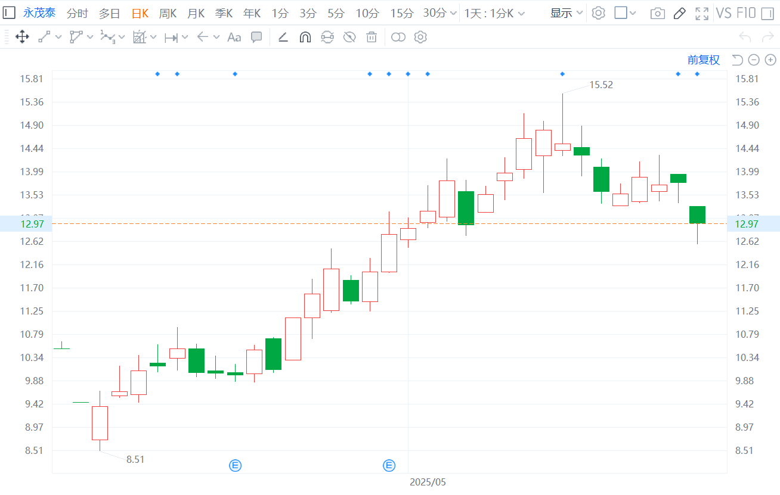Select the 1分 interval tab

[x=280, y=13]
